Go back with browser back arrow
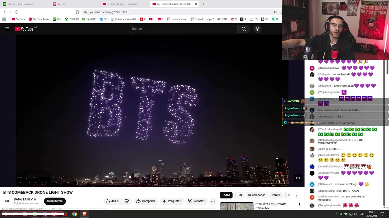The height and width of the screenshot is (218, 389). [x=4, y=12]
